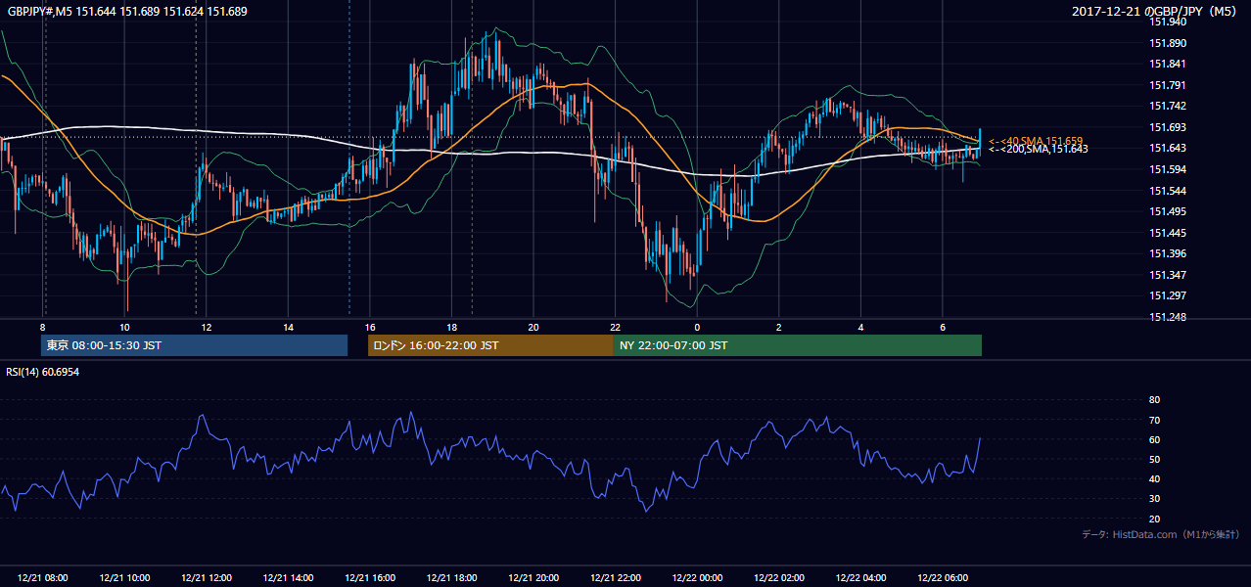Click the 151.594 price axis label
The height and width of the screenshot is (587, 1251).
coord(1168,169)
